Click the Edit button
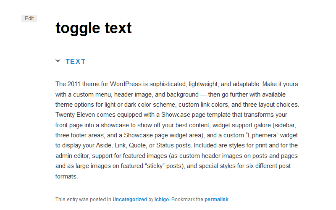 [29, 18]
